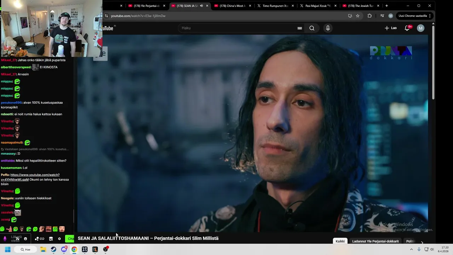453x255 pixels.
Task: Click the Luo create button
Action: 391,28
